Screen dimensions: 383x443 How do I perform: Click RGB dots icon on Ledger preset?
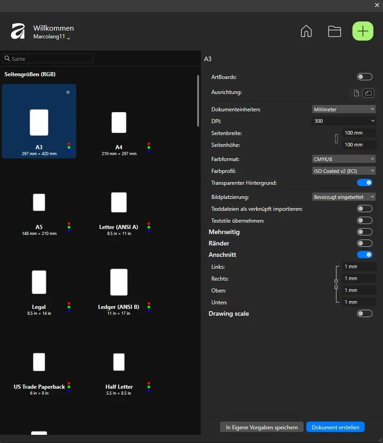[149, 307]
